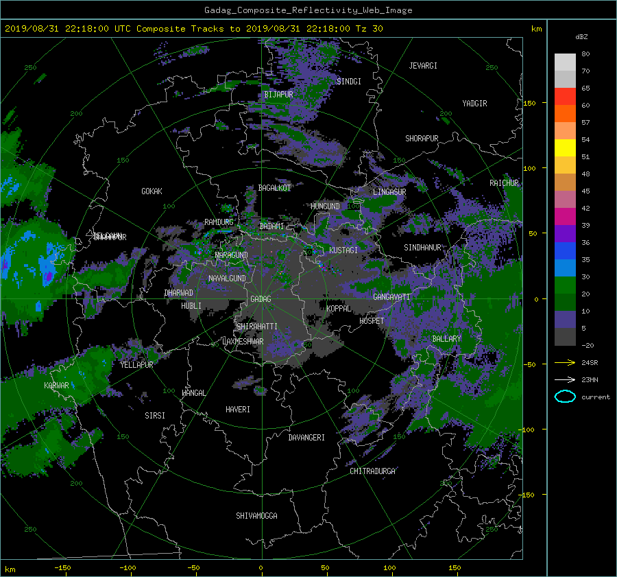Click the HAVERI label
The width and height of the screenshot is (617, 577).
click(238, 410)
